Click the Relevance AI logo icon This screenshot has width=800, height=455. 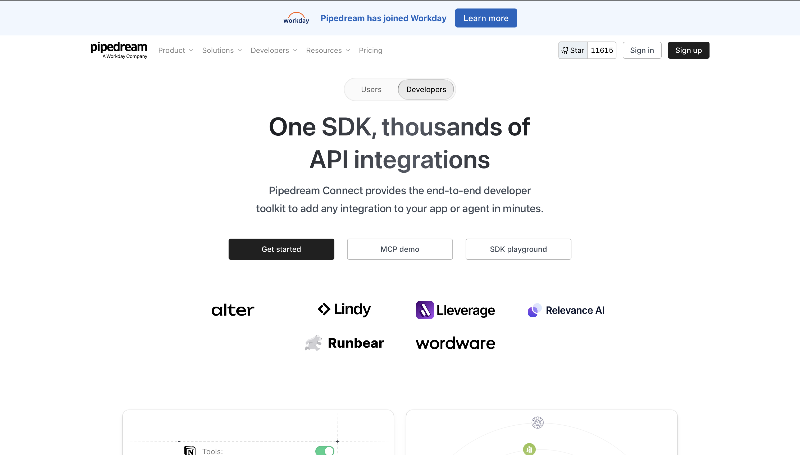534,310
